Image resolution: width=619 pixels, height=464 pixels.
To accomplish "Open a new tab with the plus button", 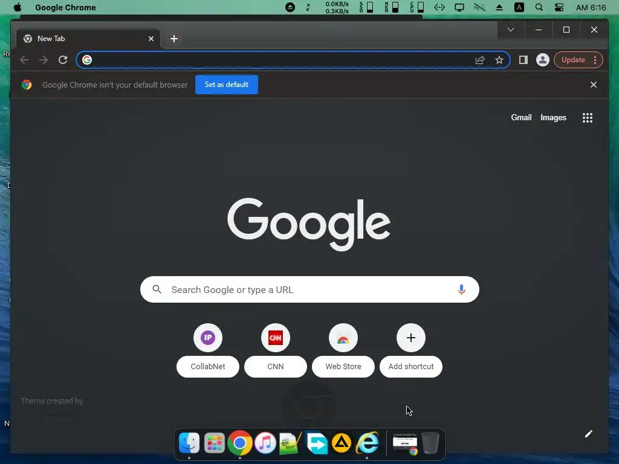I will point(173,39).
